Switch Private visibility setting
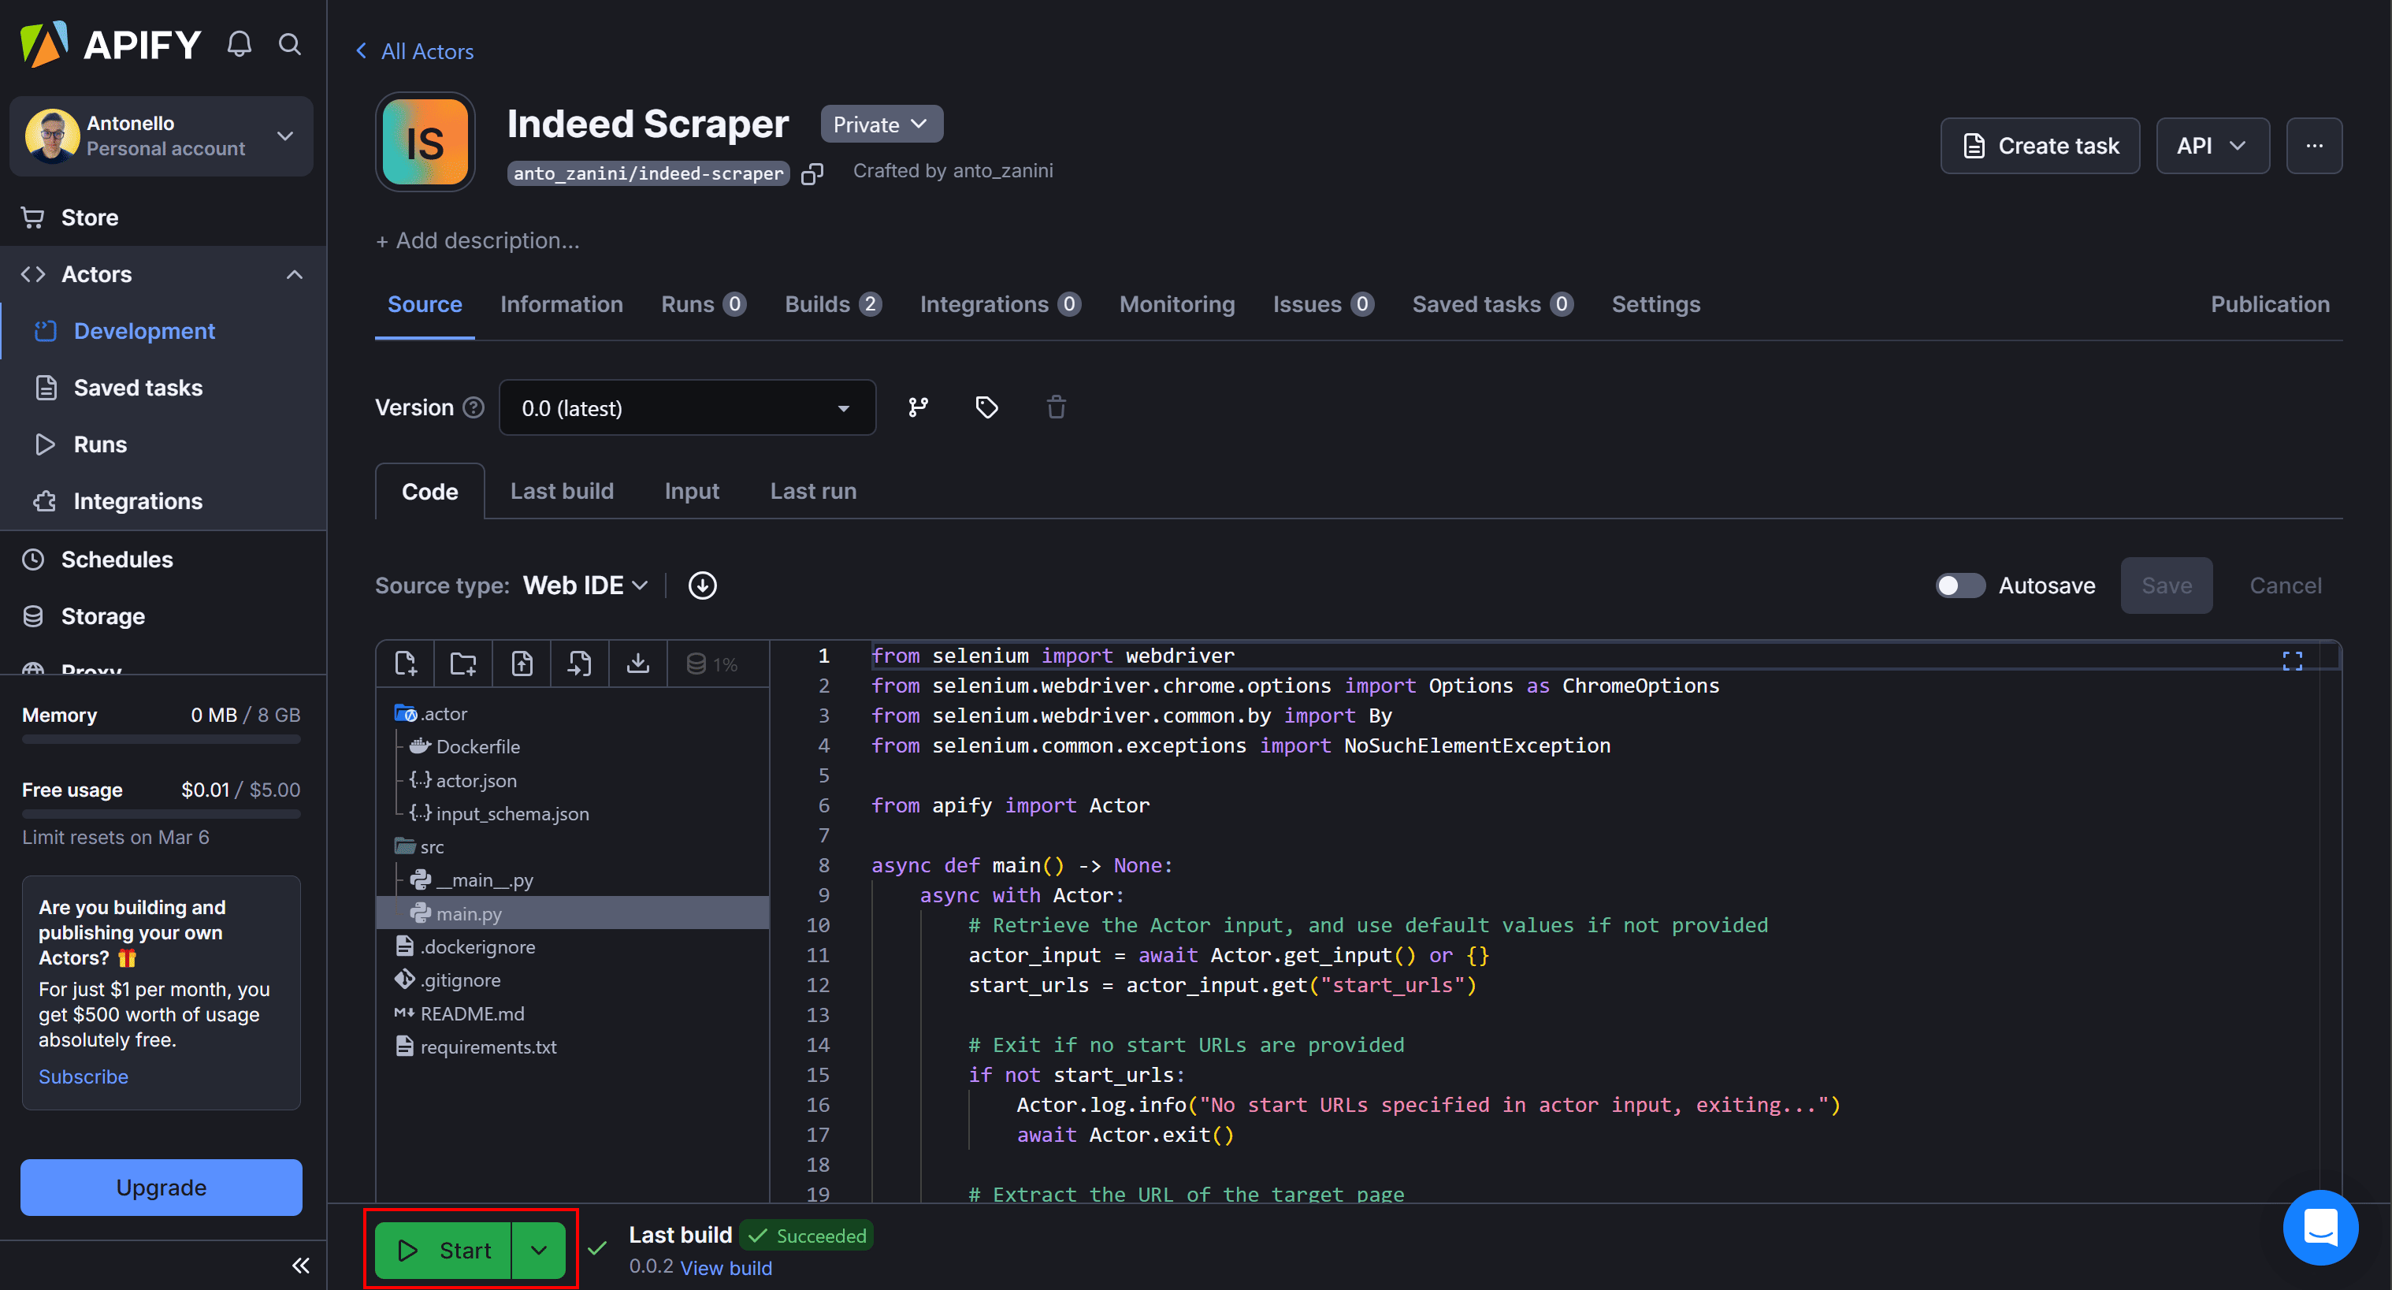Viewport: 2392px width, 1290px height. pyautogui.click(x=880, y=123)
